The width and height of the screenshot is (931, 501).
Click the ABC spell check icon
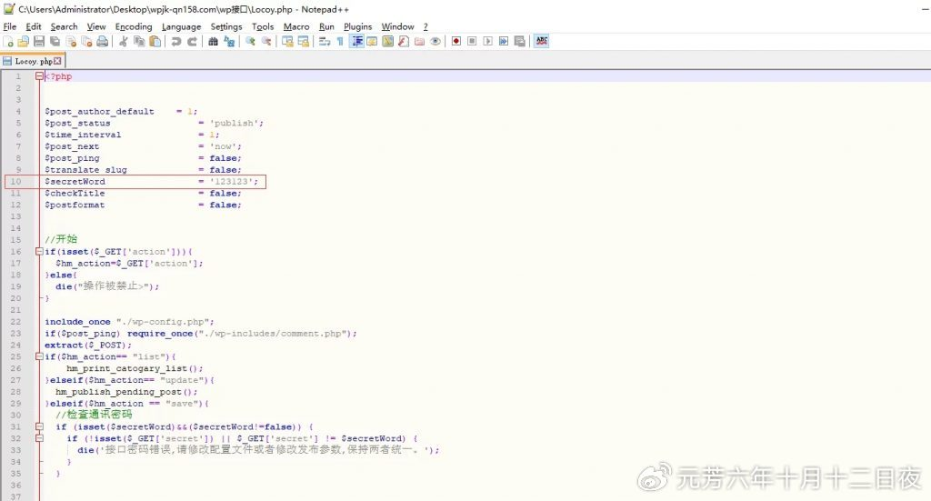542,42
